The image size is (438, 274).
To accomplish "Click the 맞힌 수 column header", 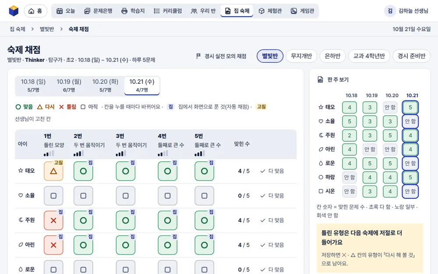I will coord(242,144).
